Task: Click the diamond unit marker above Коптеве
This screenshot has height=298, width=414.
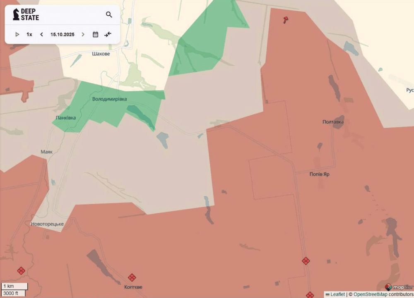Action: (132, 277)
